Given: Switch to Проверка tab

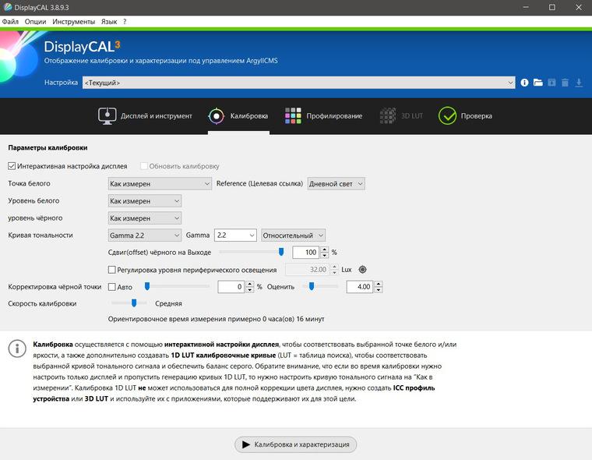Looking at the screenshot, I should pyautogui.click(x=465, y=116).
